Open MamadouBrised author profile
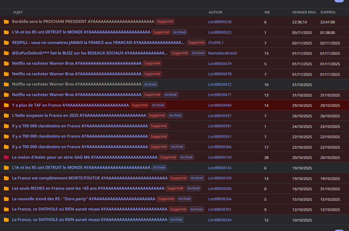349x231 pixels. [x=222, y=53]
